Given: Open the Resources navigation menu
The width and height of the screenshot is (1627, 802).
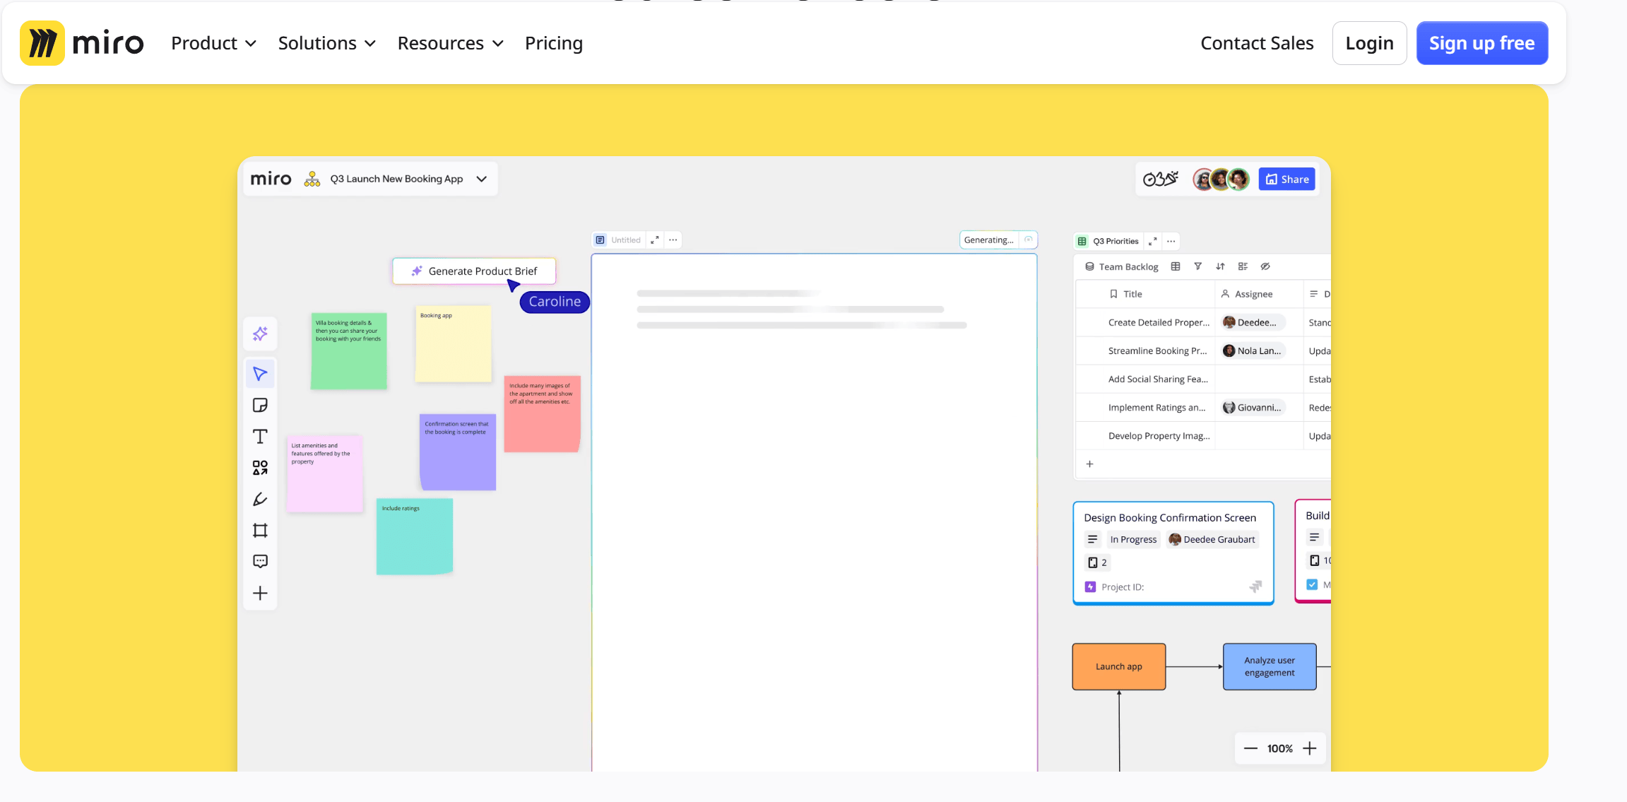Looking at the screenshot, I should point(450,43).
